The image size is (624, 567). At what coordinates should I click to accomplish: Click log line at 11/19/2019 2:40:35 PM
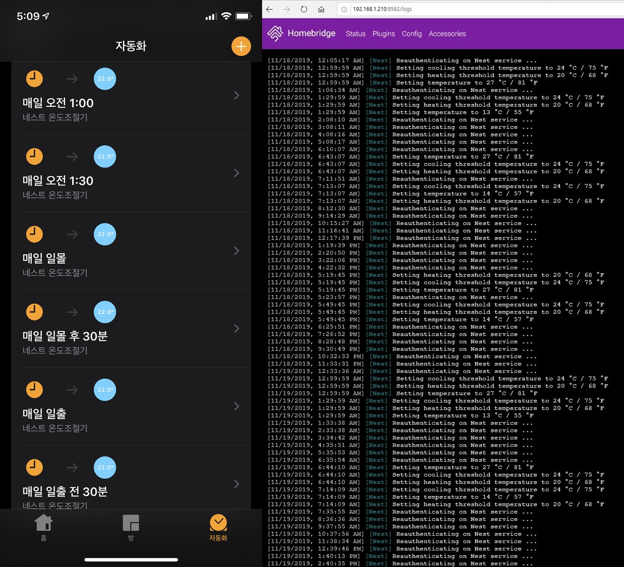(400, 563)
